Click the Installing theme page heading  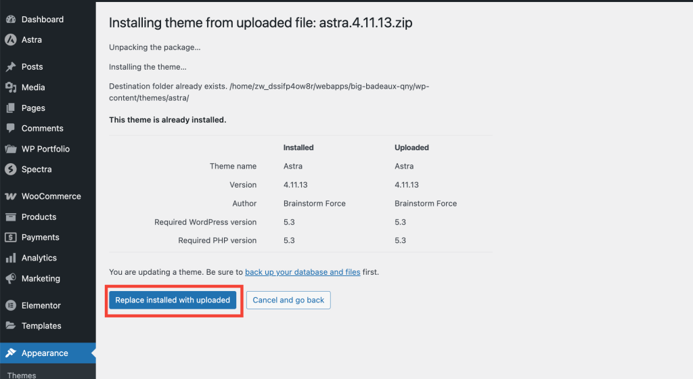(261, 22)
